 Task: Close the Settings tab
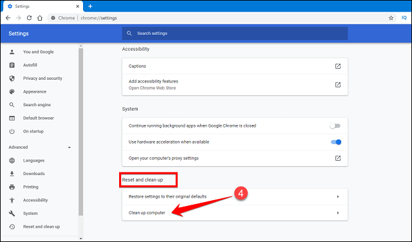[77, 6]
